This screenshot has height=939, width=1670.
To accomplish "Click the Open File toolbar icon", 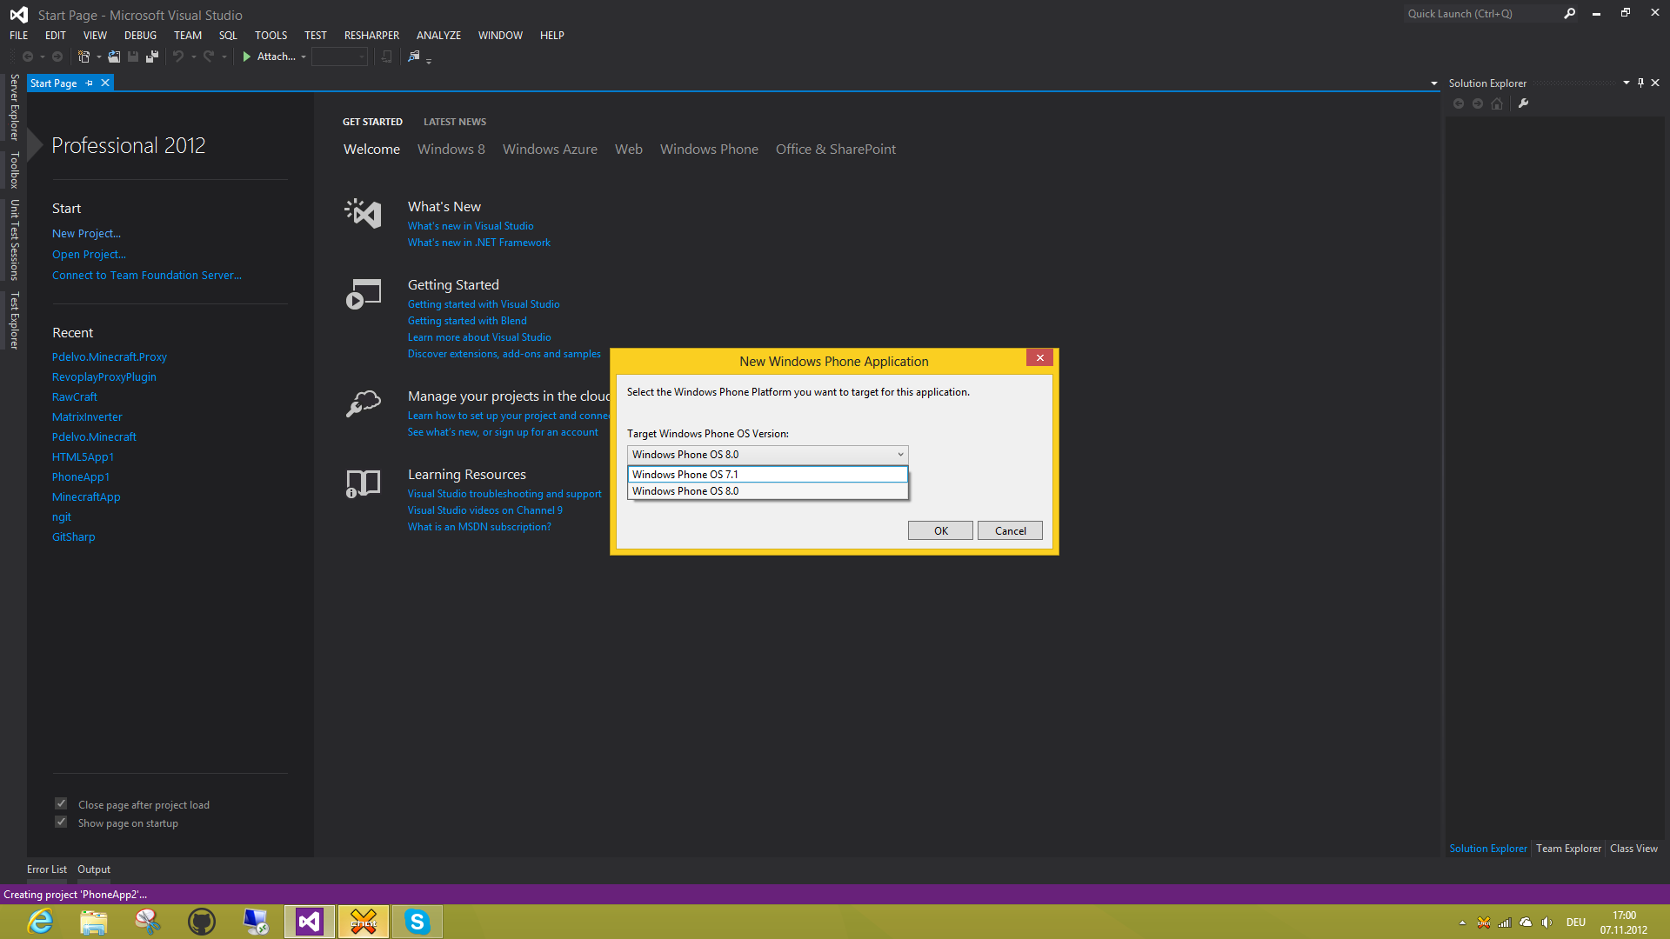I will (114, 57).
